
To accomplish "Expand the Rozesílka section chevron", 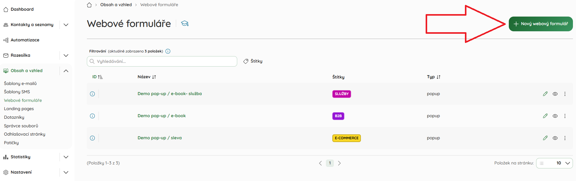I will click(x=66, y=56).
